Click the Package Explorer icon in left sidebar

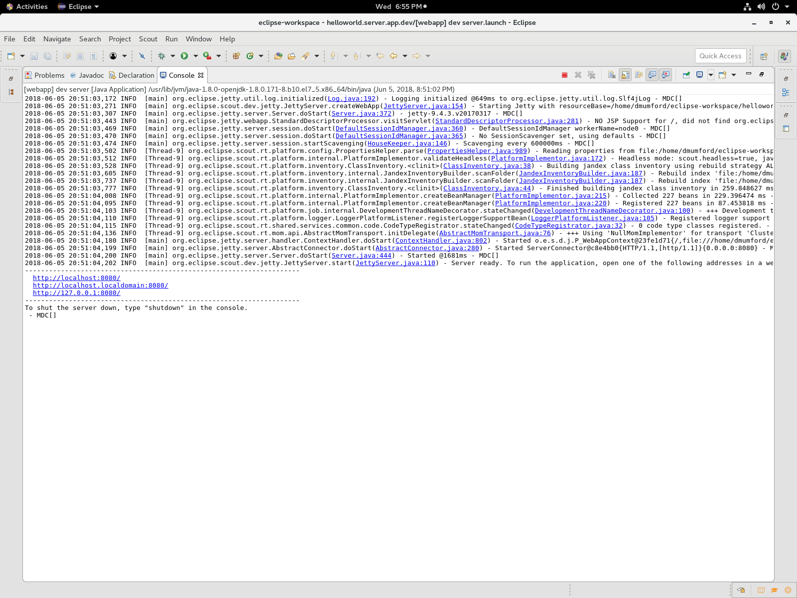coord(11,92)
